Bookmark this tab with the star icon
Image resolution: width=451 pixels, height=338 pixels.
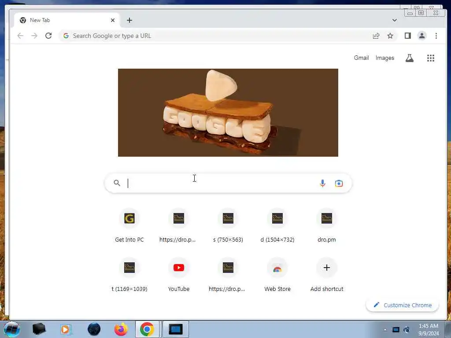pyautogui.click(x=390, y=36)
